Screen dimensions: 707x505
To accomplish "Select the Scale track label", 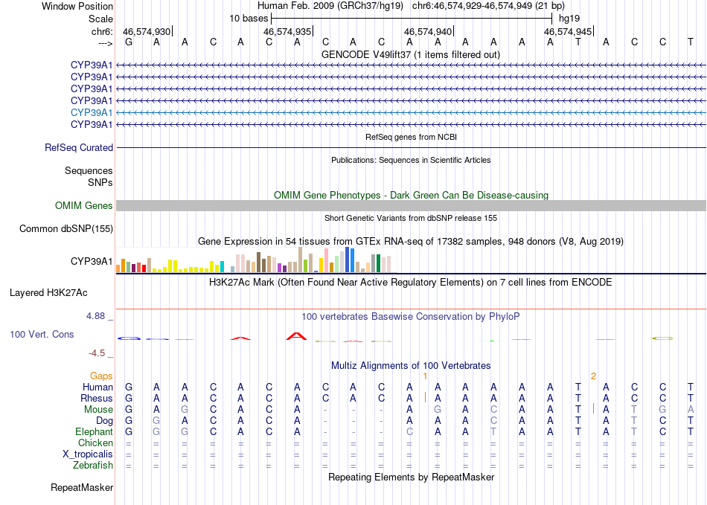I will [100, 19].
